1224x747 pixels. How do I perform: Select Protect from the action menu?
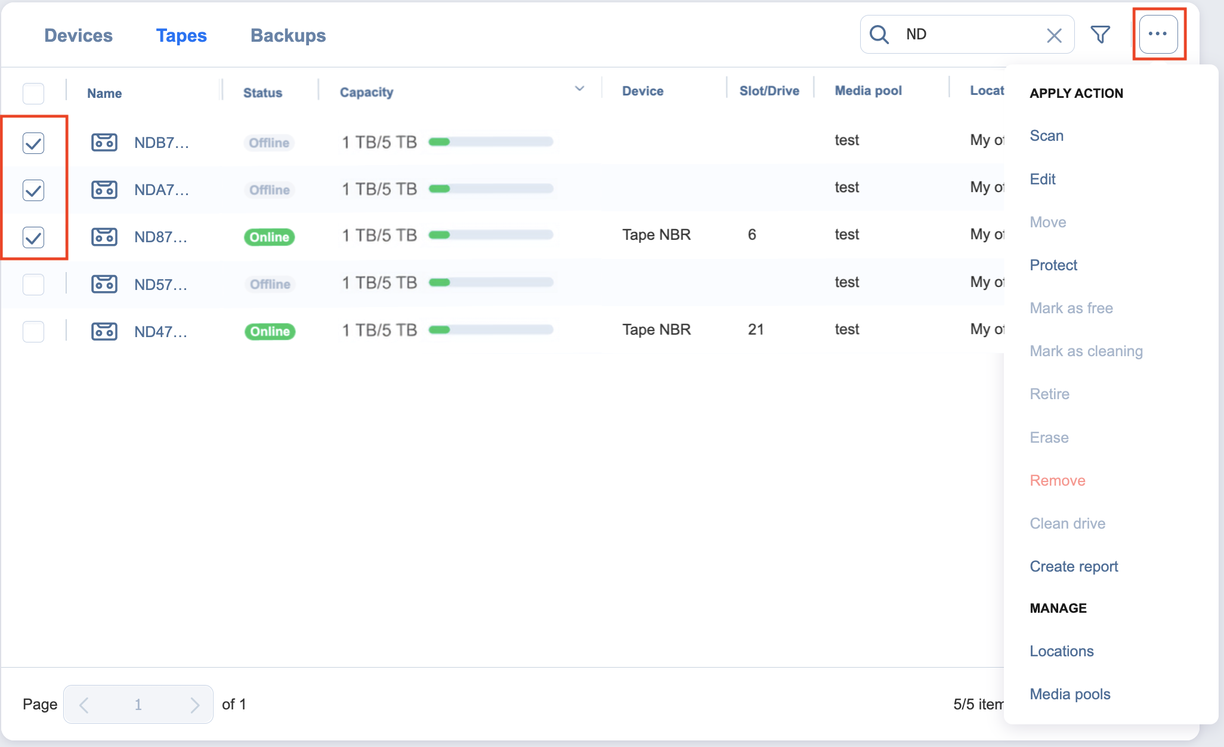click(1053, 265)
